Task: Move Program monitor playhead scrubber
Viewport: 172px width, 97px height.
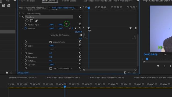Action: [x=147, y=59]
